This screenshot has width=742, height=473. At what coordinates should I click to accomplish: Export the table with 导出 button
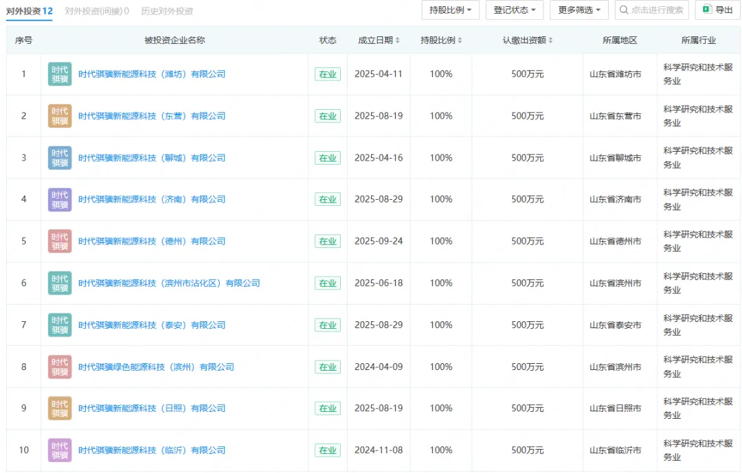click(x=717, y=10)
